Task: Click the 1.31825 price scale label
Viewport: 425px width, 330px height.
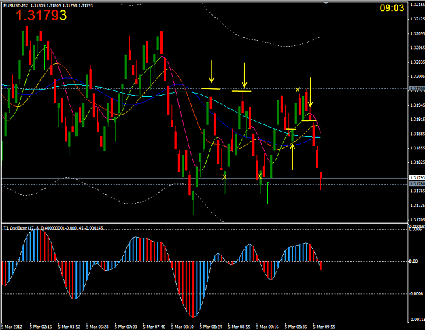Action: tap(418, 162)
